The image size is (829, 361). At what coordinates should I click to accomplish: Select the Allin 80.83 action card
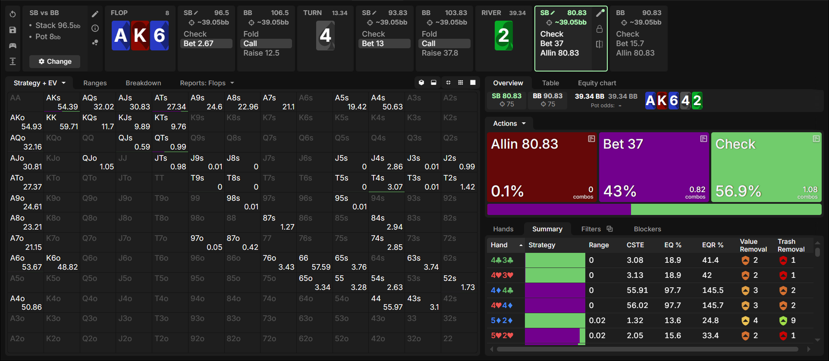pos(542,167)
